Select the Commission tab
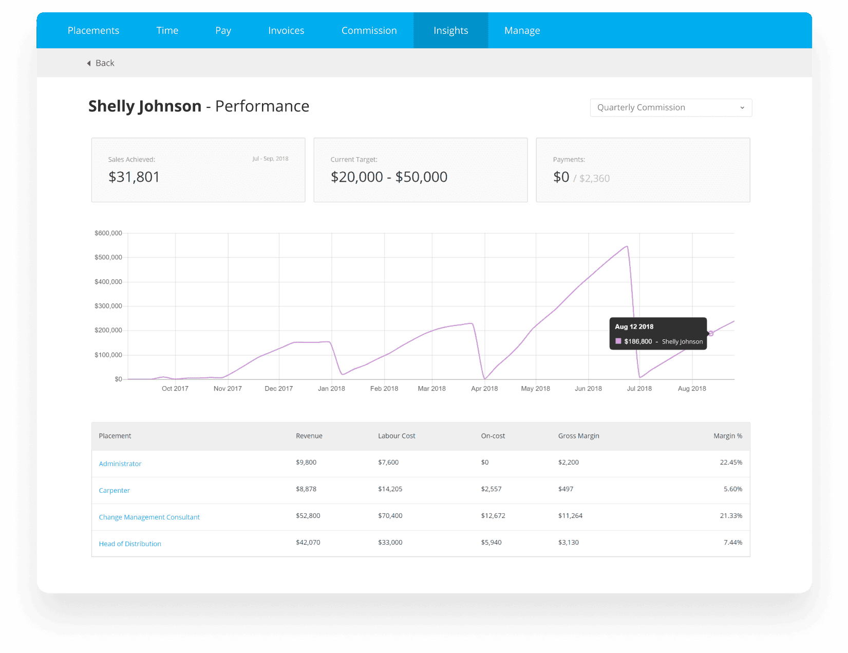The height and width of the screenshot is (653, 848). point(369,31)
